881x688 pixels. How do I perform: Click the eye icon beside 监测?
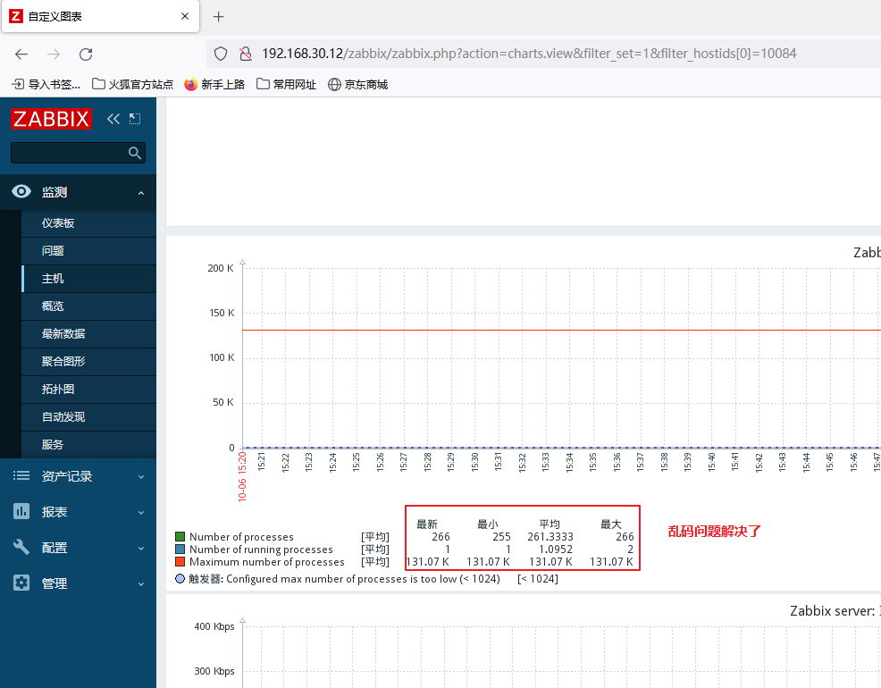tap(21, 191)
